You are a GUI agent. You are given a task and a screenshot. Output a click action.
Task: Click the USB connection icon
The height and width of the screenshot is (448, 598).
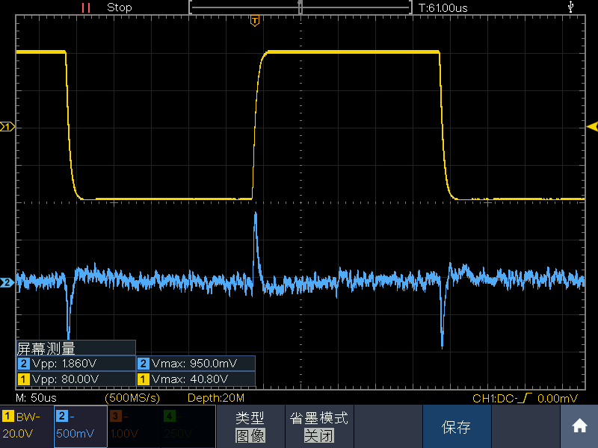click(x=572, y=7)
